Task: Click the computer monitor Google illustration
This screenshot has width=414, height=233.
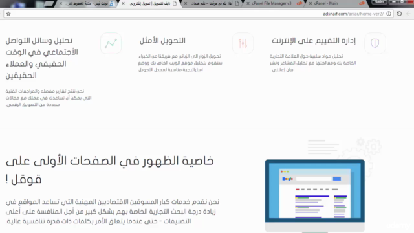Action: pyautogui.click(x=315, y=195)
